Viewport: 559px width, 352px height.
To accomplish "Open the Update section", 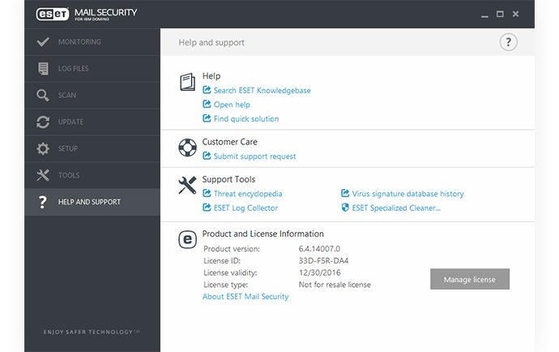I will pos(92,122).
